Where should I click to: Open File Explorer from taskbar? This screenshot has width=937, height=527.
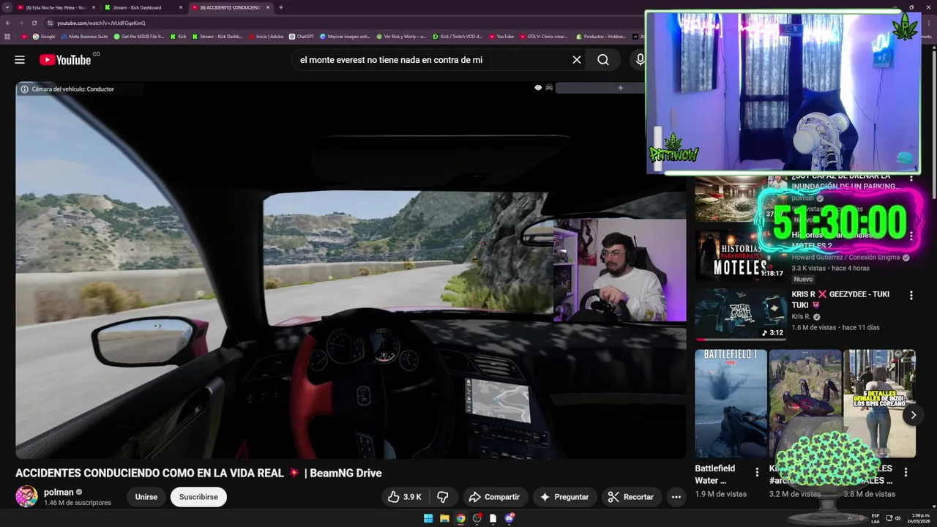(444, 518)
